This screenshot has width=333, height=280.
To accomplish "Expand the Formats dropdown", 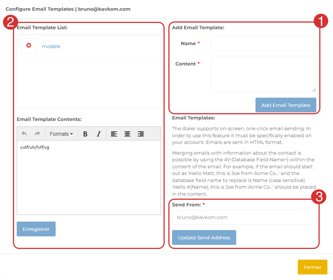I will (x=61, y=134).
